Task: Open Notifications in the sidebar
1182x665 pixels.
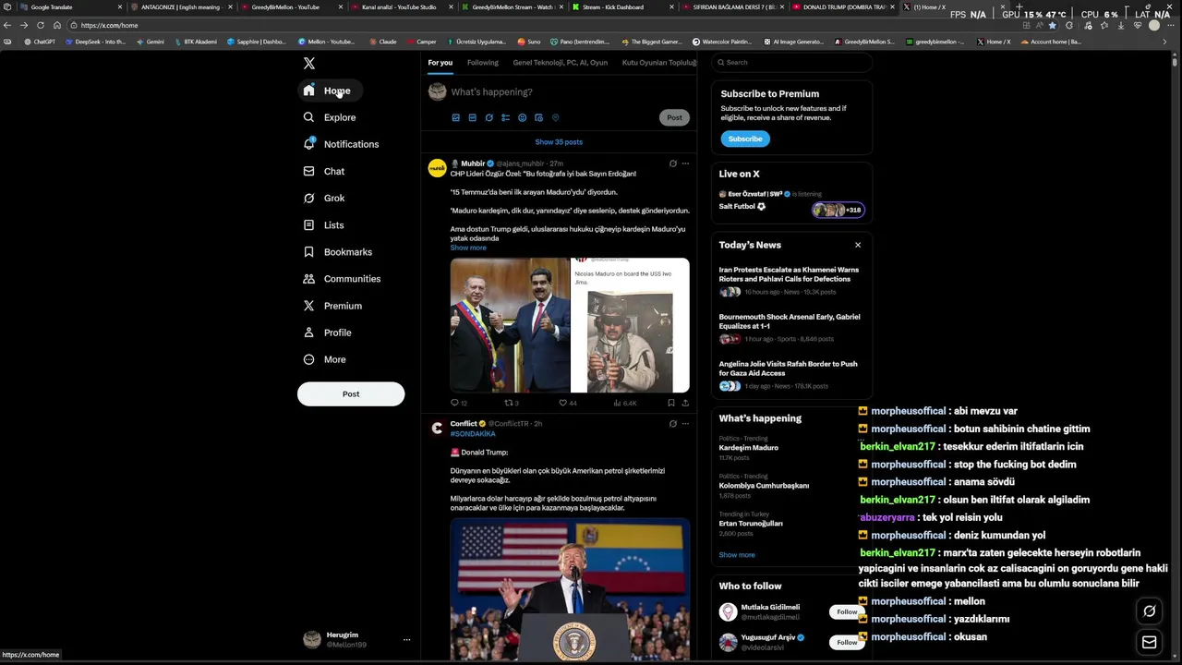Action: (x=341, y=144)
